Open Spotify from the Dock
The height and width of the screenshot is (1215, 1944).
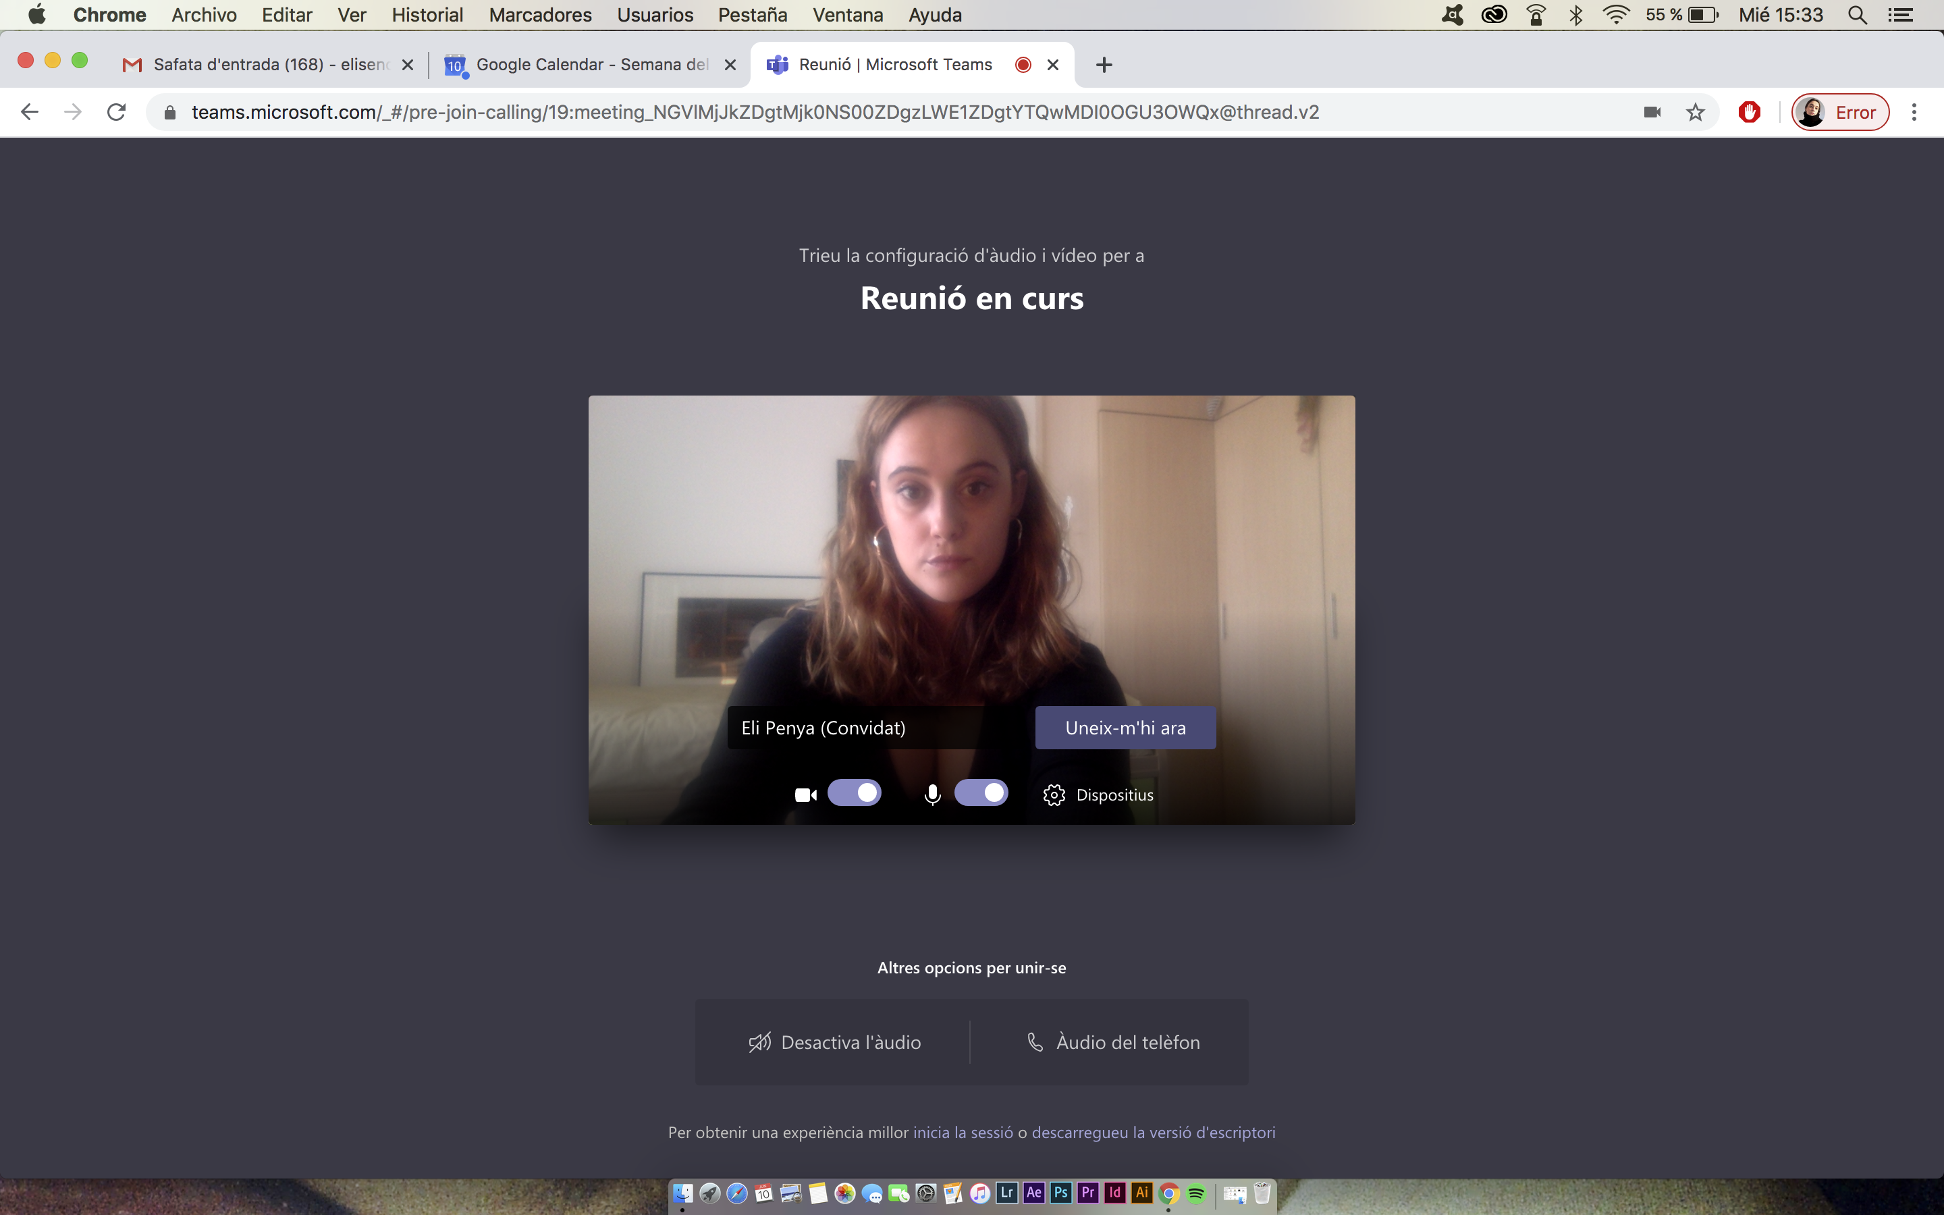(1196, 1193)
